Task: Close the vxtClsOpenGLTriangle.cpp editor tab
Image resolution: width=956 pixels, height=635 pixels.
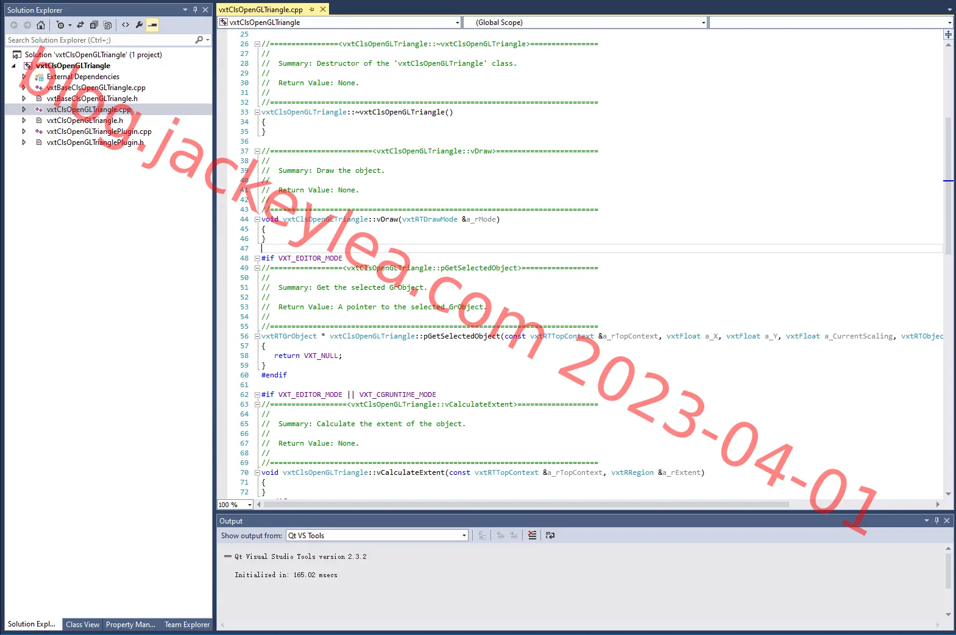Action: [x=323, y=10]
